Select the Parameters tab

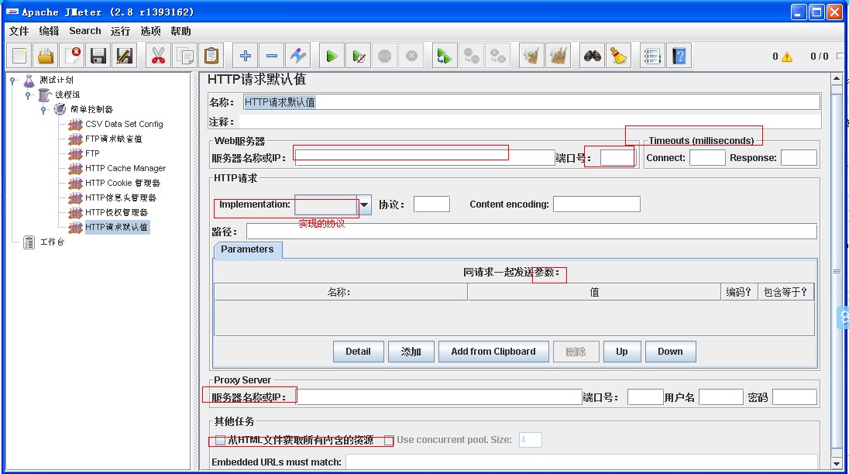[x=247, y=249]
